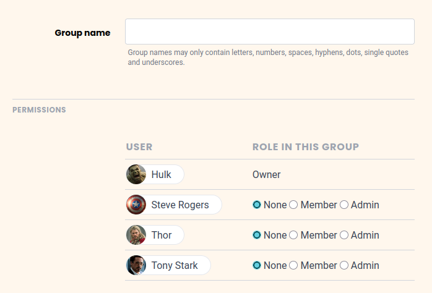Select None for Tony Stark
Image resolution: width=432 pixels, height=293 pixels.
(257, 265)
